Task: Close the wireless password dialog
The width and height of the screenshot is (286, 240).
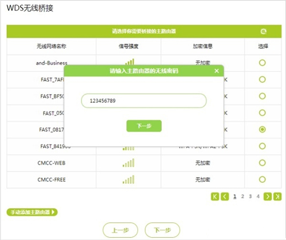Action: 217,71
